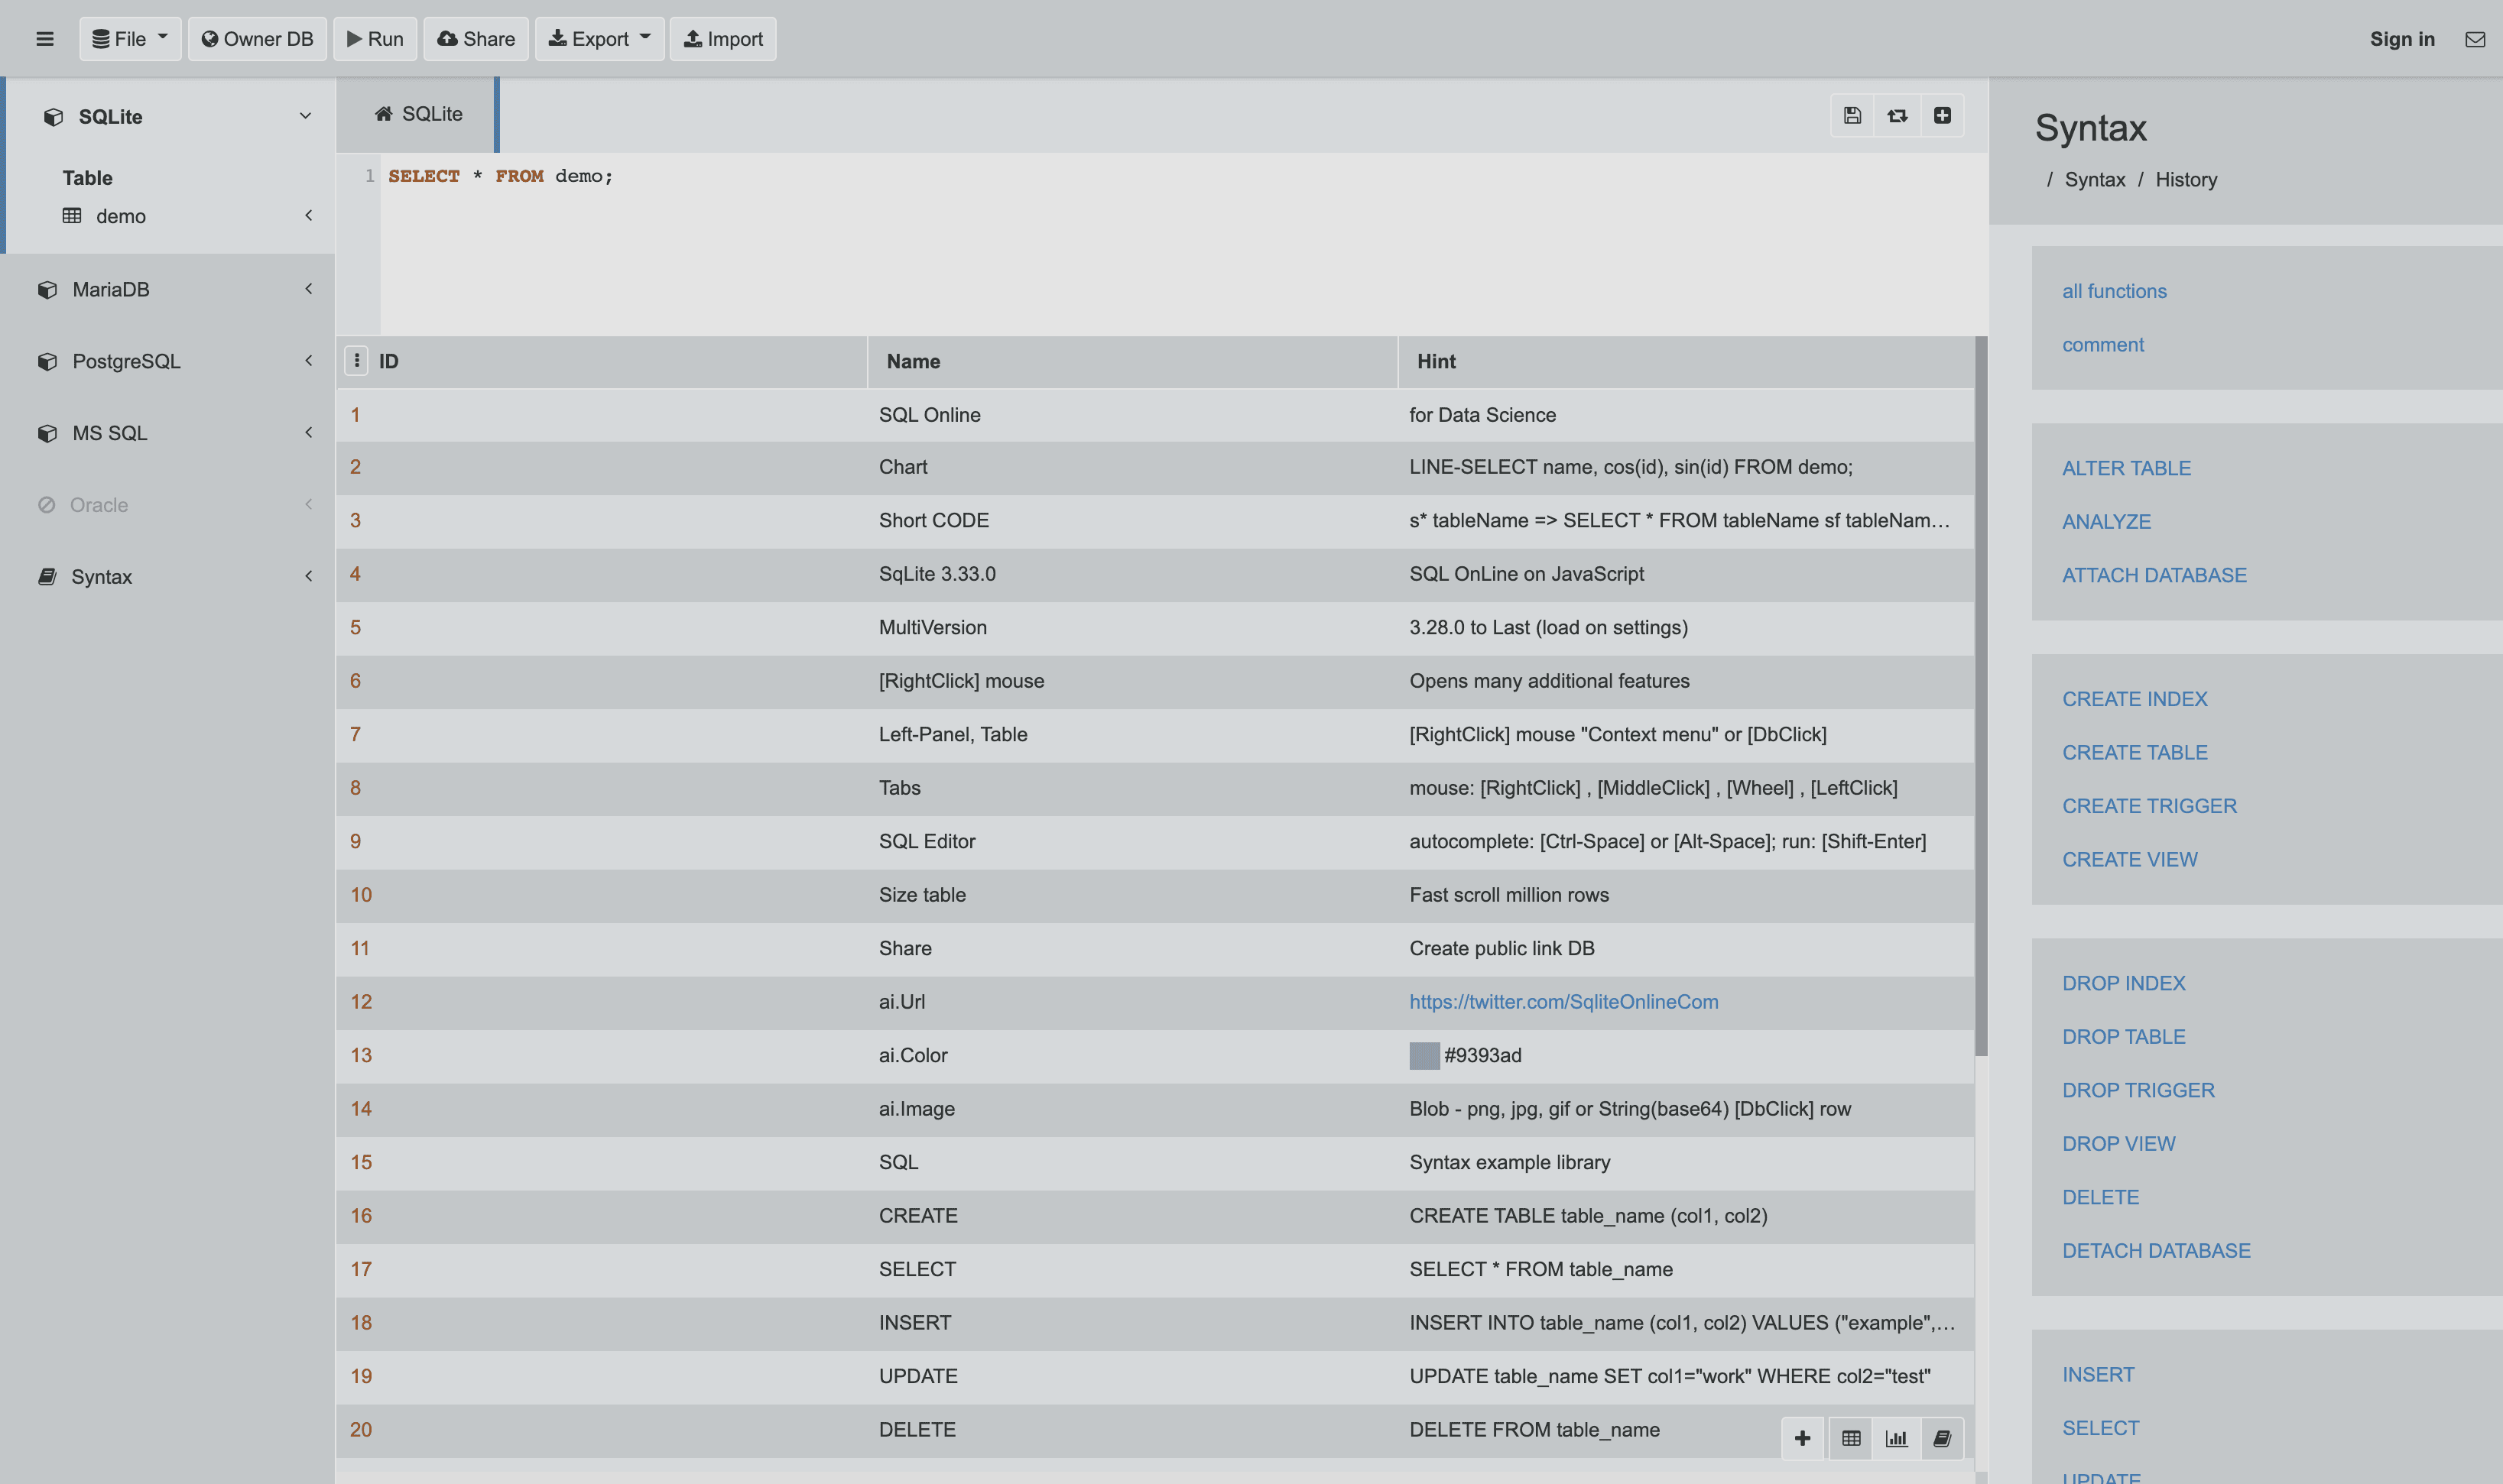Click the add new tab plus icon
This screenshot has width=2503, height=1484.
click(1942, 115)
